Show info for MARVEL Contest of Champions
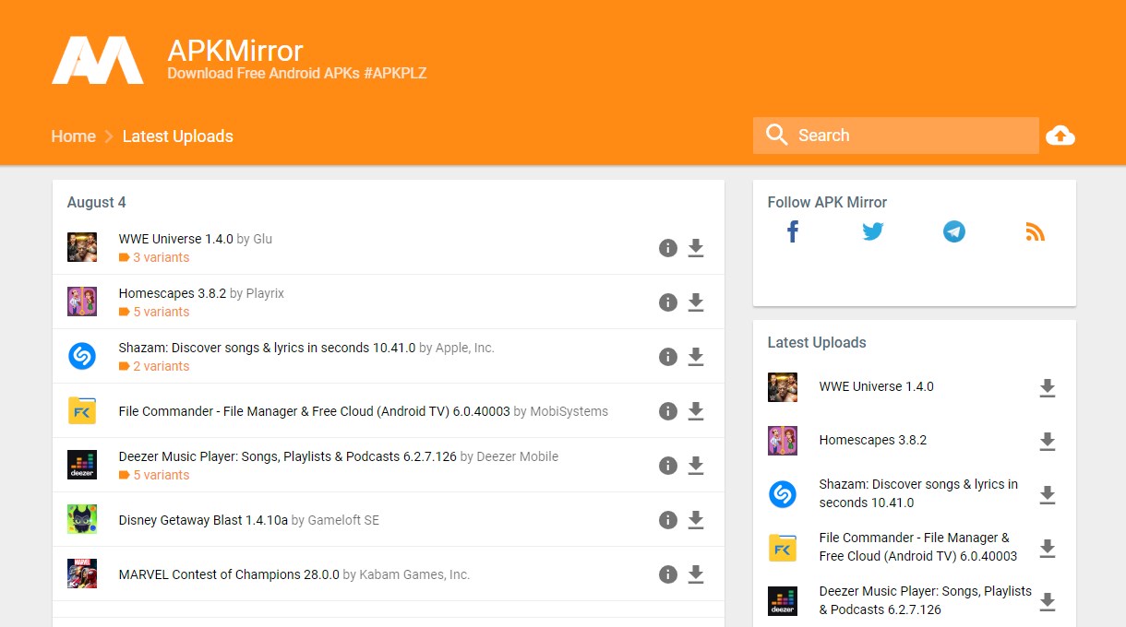The image size is (1126, 627). tap(668, 574)
